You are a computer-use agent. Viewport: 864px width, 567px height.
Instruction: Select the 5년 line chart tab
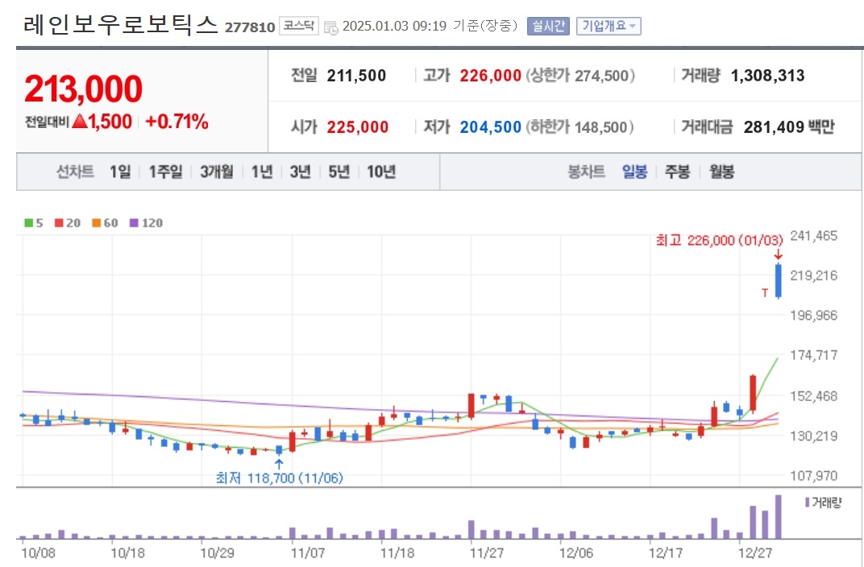[x=339, y=172]
